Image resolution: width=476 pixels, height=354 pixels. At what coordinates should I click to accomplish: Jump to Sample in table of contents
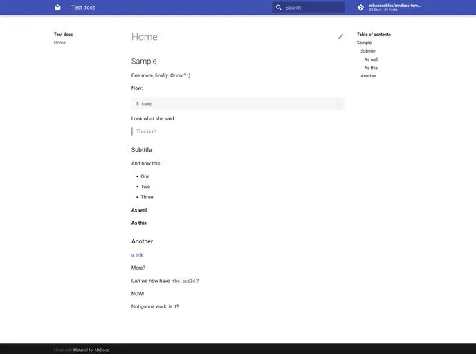(x=364, y=43)
